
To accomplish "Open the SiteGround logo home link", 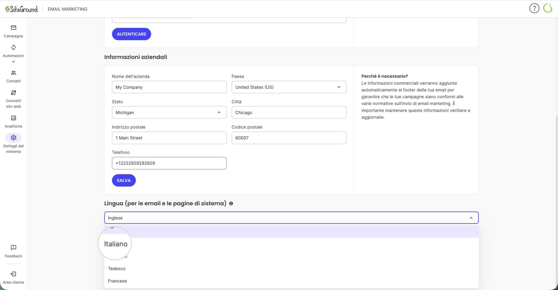I will click(x=21, y=9).
